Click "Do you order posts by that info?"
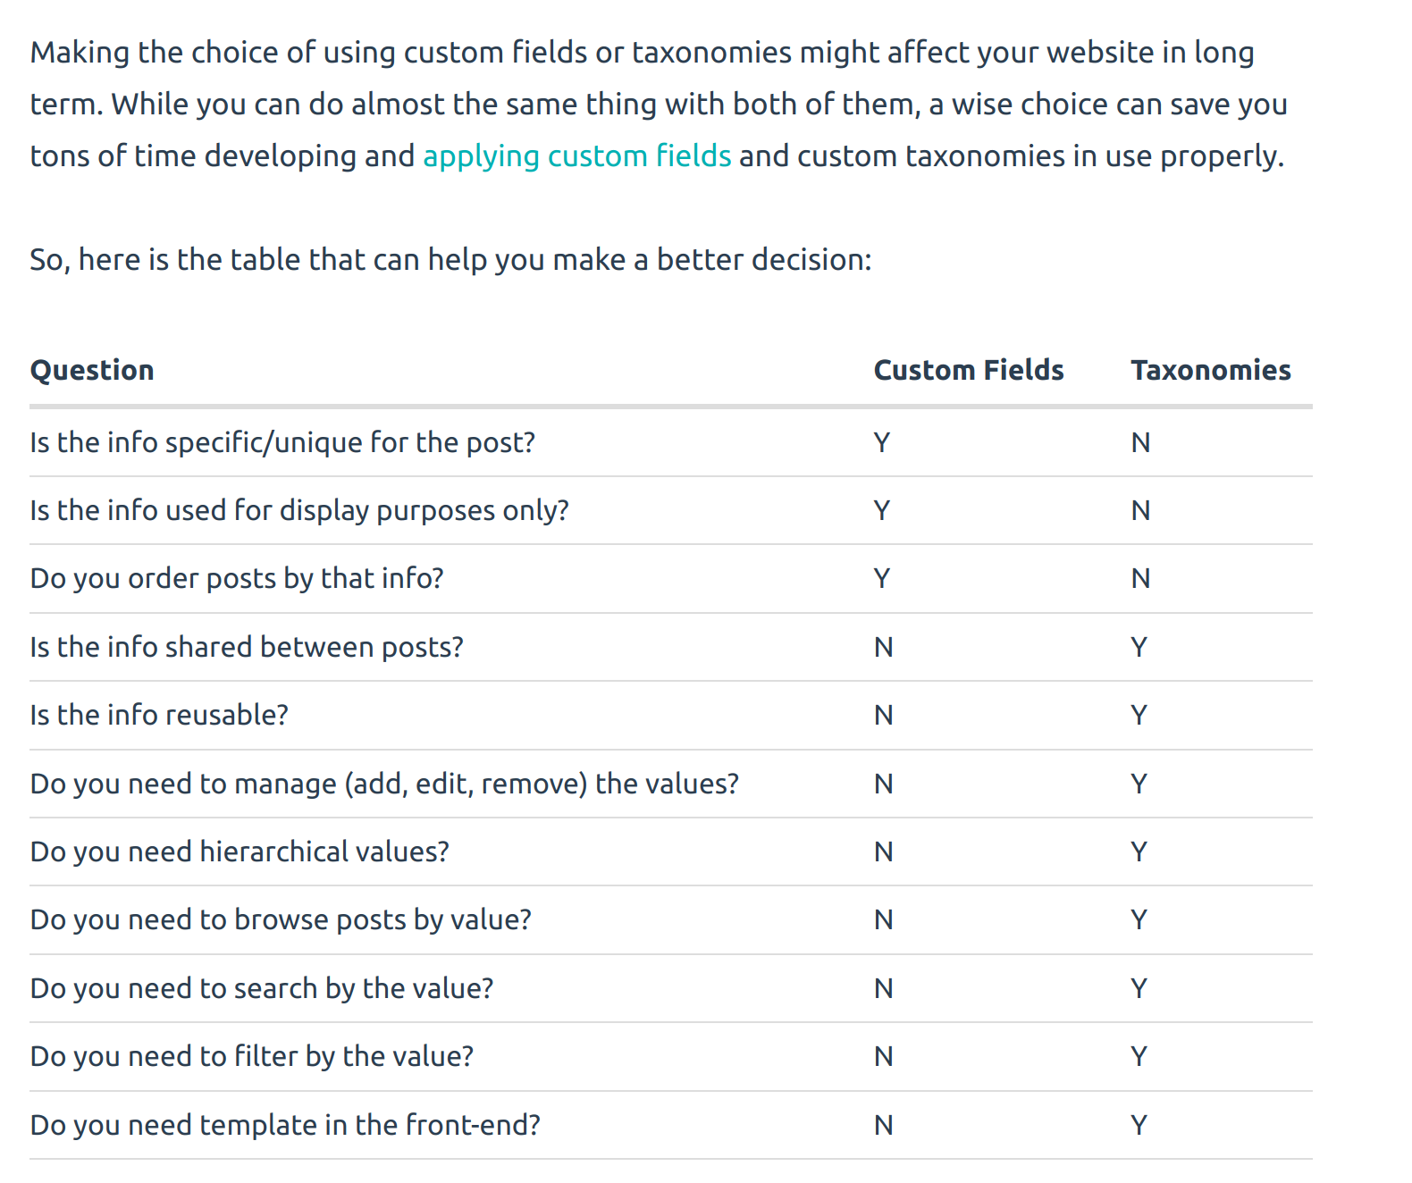This screenshot has height=1183, width=1412. coord(237,579)
